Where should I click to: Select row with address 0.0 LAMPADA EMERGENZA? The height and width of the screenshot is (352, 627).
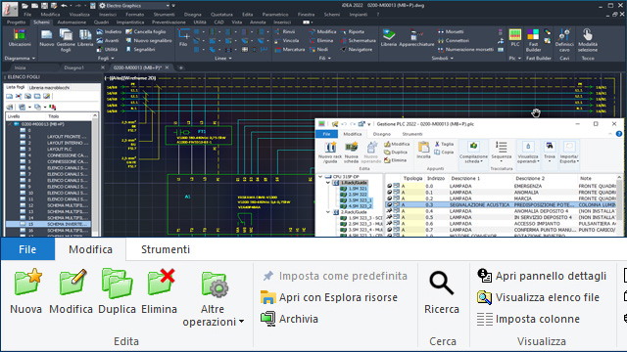coord(502,186)
